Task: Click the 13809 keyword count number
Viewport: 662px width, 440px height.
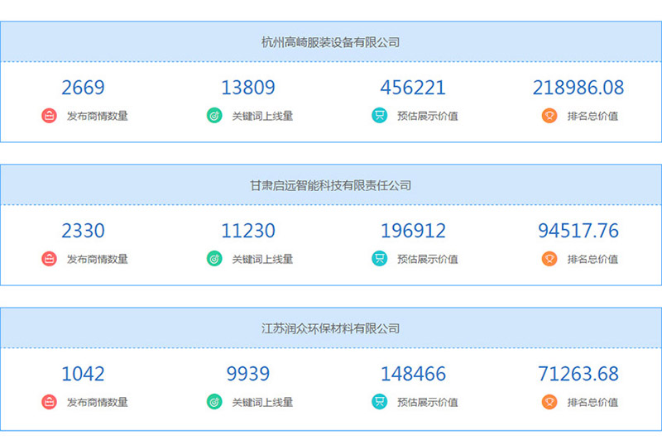Action: 248,88
